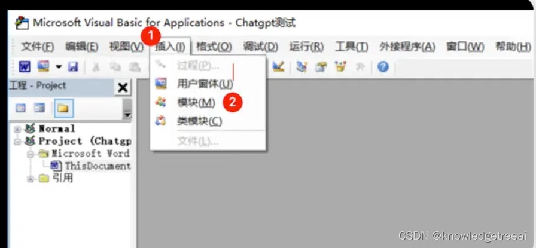Toggle Folders button in Project panel
This screenshot has width=536, height=248.
click(x=63, y=108)
